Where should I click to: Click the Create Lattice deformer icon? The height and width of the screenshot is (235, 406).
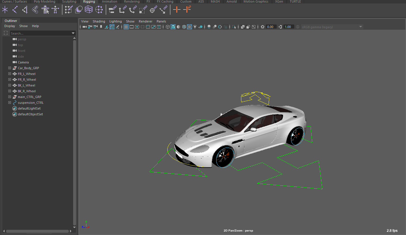point(89,10)
